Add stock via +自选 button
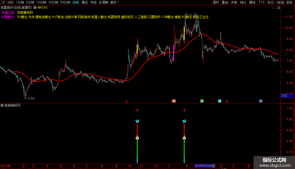295x169 pixels. tap(280, 2)
